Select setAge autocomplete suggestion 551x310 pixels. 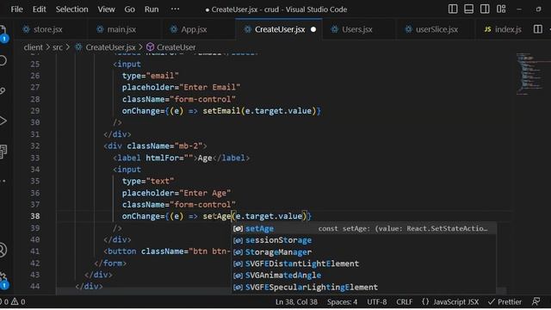click(x=364, y=229)
